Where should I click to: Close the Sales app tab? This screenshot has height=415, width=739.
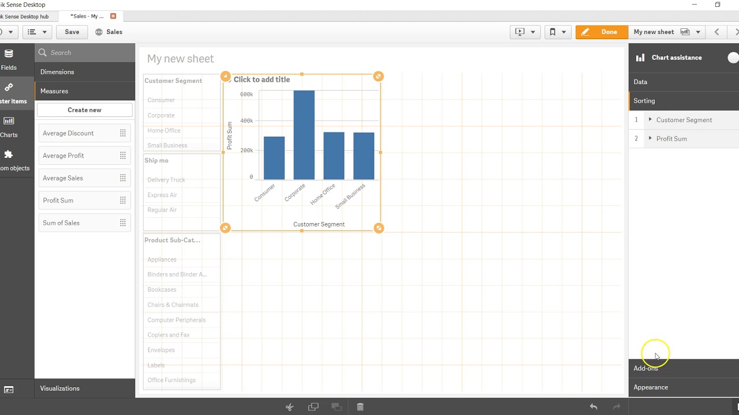pyautogui.click(x=113, y=16)
